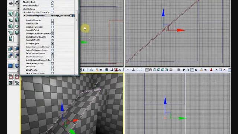Collapse the CollisionComponent category

[x=25, y=16]
